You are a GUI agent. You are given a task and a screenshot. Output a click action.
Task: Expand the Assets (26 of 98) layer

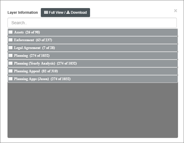[27, 32]
